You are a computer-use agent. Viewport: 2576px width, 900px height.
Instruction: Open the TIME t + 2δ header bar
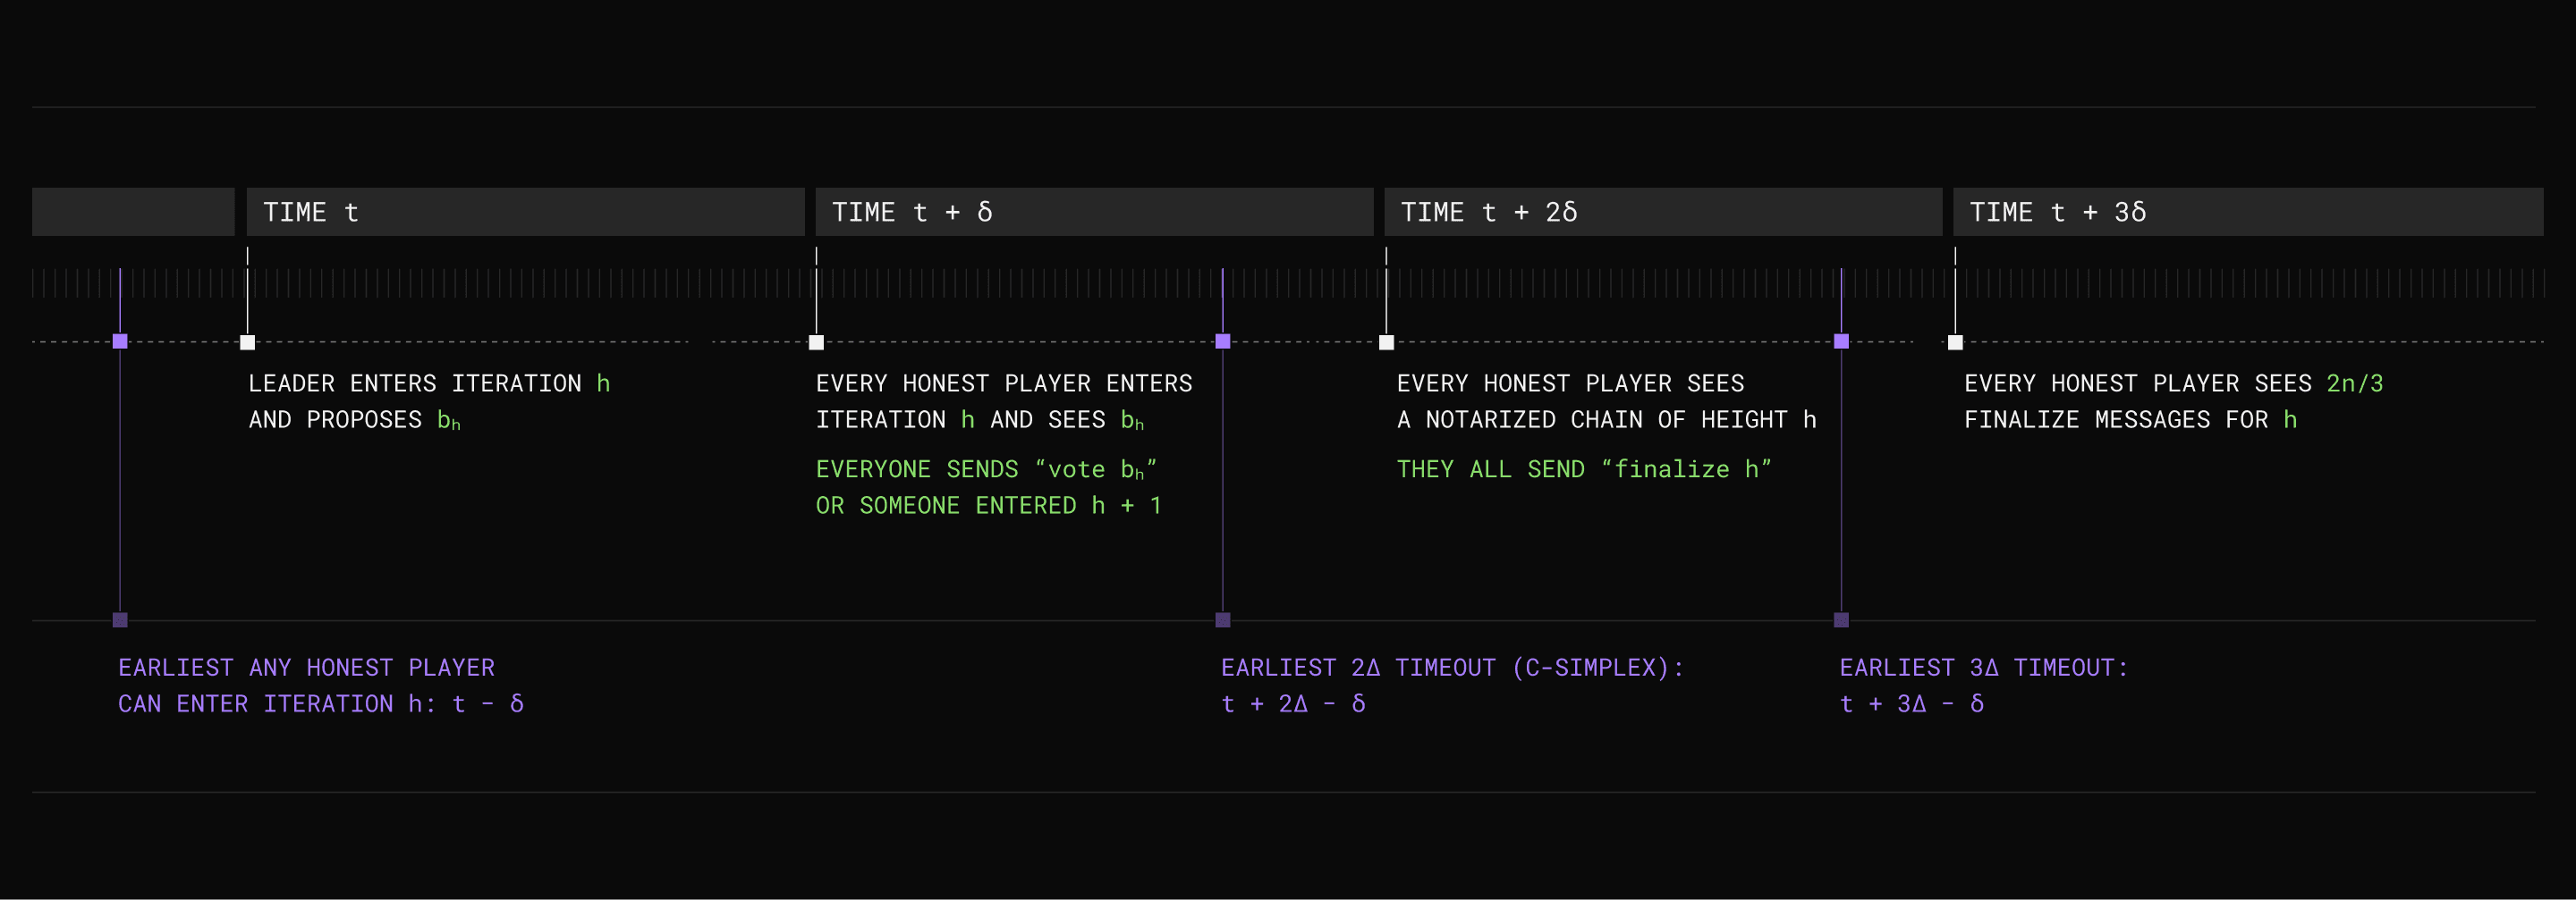[x=1662, y=212]
